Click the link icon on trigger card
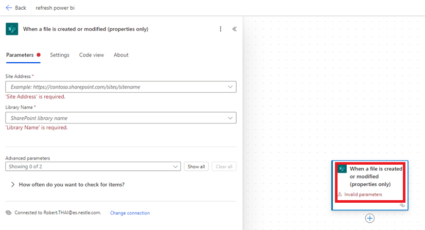425x230 pixels. pyautogui.click(x=402, y=205)
